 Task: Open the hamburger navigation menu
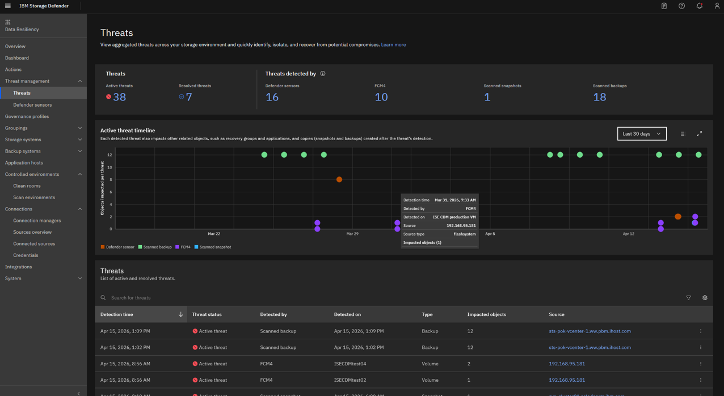tap(7, 6)
